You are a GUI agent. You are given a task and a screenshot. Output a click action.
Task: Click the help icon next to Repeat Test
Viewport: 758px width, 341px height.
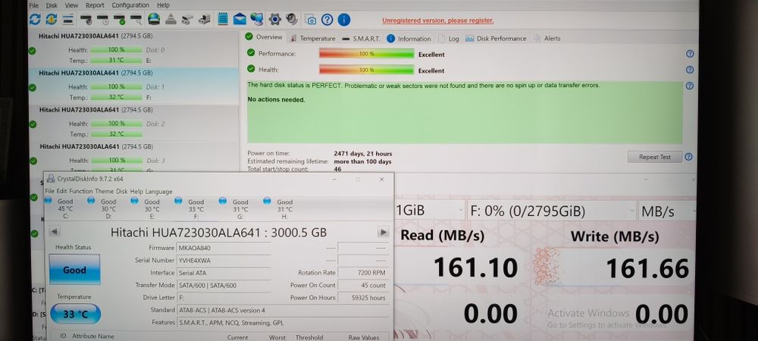click(688, 157)
